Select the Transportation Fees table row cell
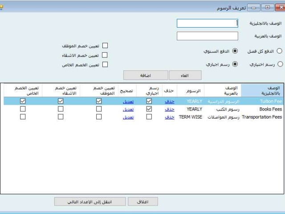Image resolution: width=285 pixels, height=214 pixels. coord(265,117)
